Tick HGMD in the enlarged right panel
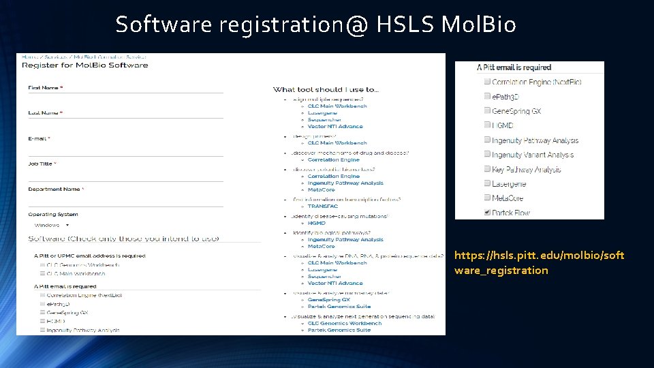This screenshot has height=368, width=654. point(487,125)
